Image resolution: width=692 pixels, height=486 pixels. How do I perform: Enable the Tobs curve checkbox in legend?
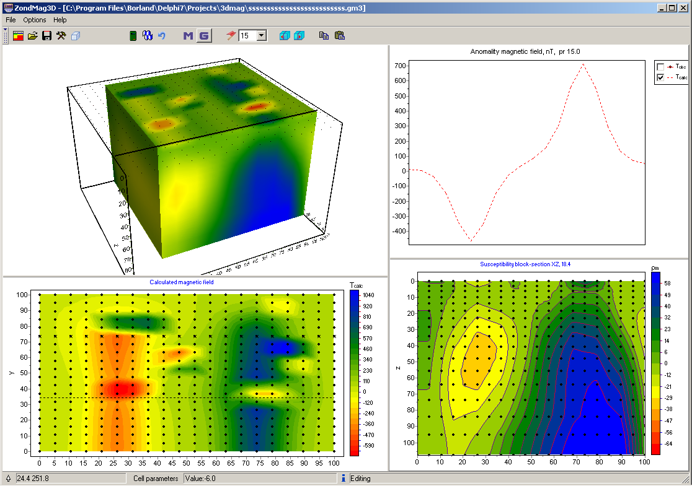[x=660, y=66]
